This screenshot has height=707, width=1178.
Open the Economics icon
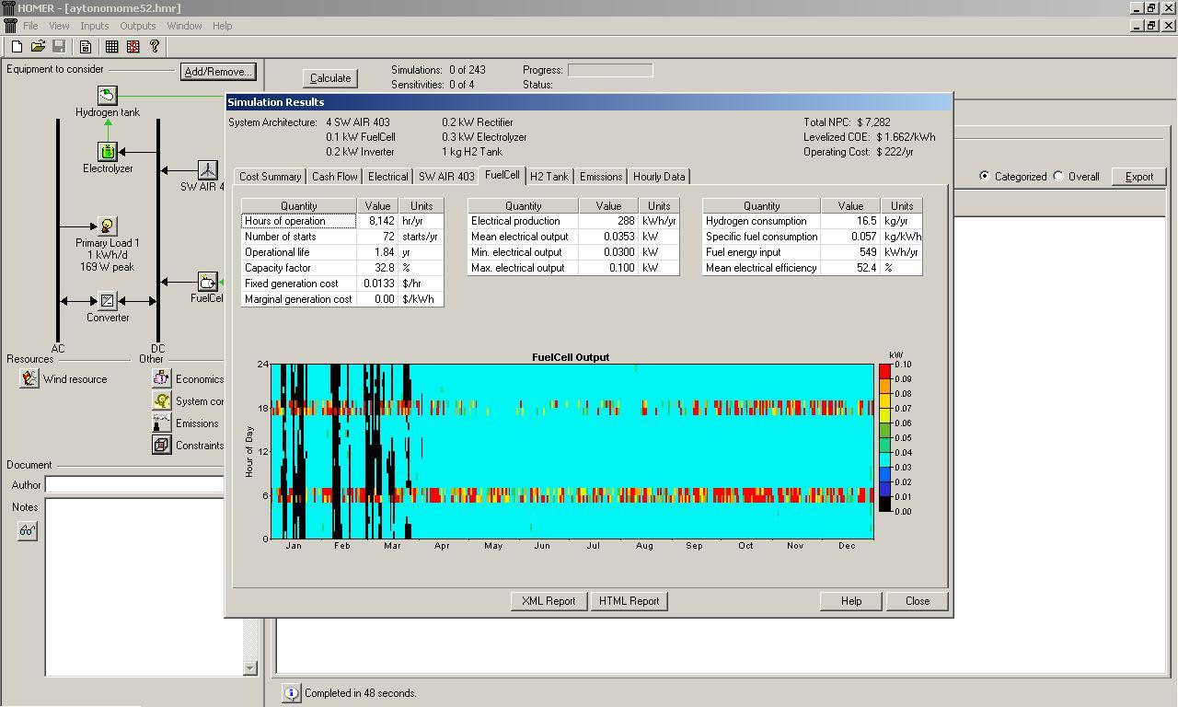point(162,378)
